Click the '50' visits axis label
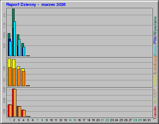Image resolution: width=159 pixels, height=124 pixels. [4, 80]
